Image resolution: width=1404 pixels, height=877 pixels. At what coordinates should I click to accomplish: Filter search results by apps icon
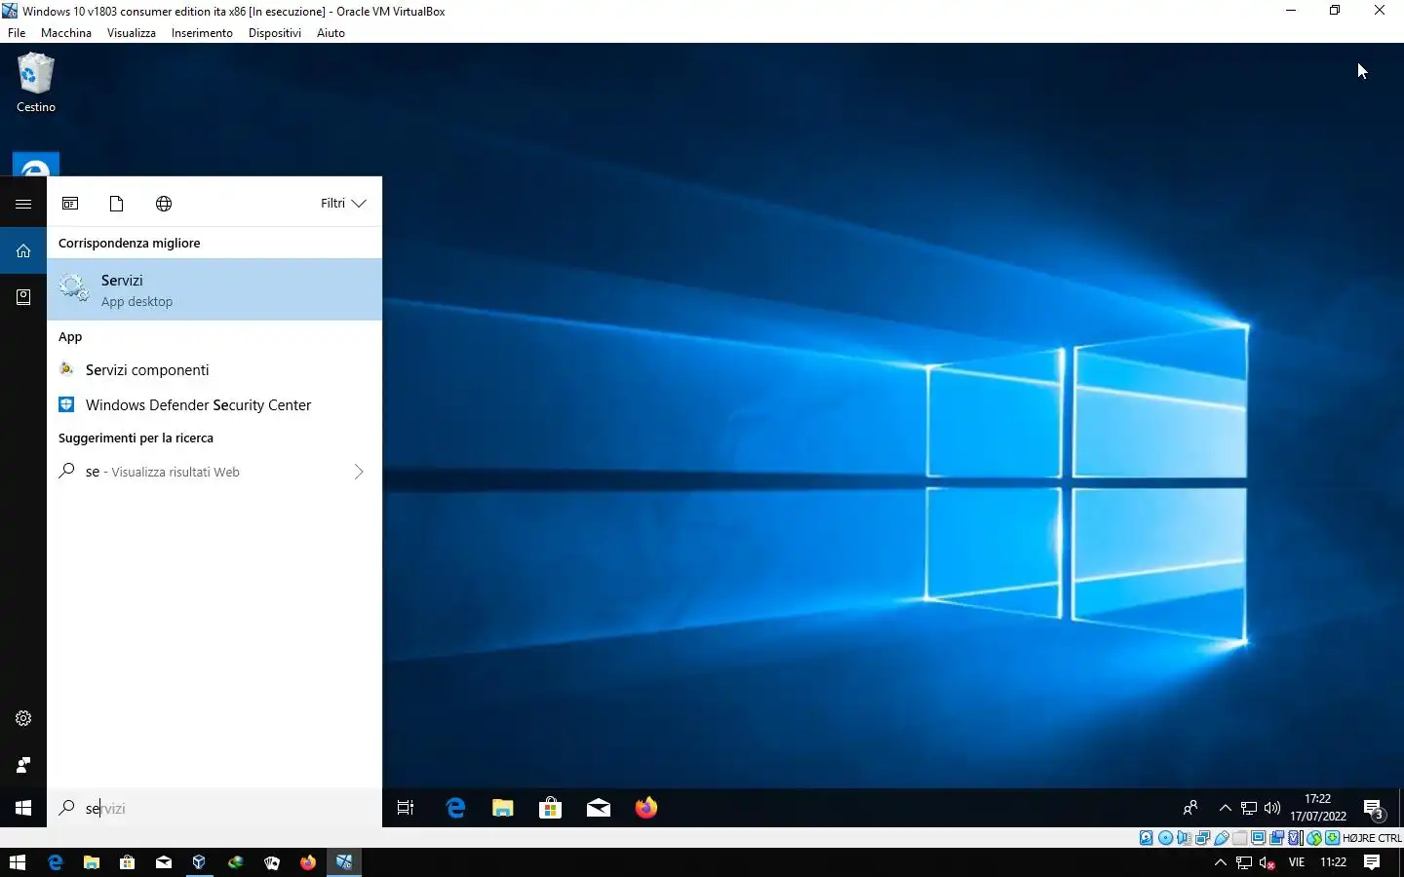click(70, 204)
